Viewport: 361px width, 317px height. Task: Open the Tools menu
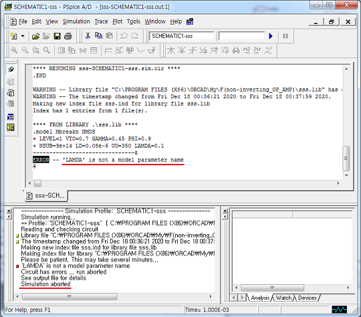click(x=134, y=21)
